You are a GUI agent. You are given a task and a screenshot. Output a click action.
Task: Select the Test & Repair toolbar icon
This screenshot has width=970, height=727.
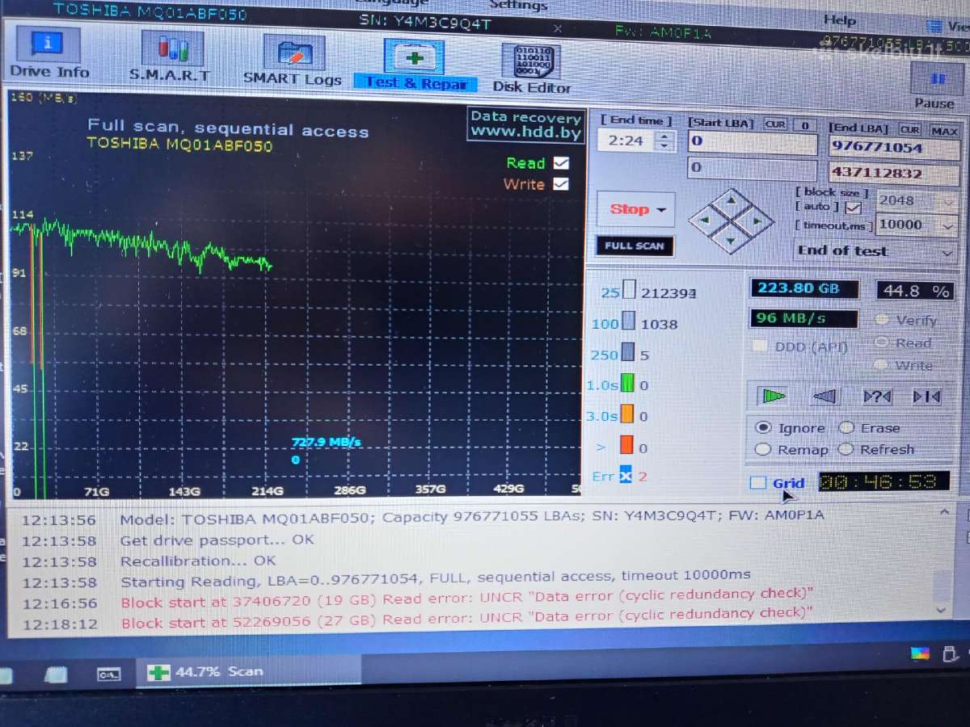pos(413,57)
